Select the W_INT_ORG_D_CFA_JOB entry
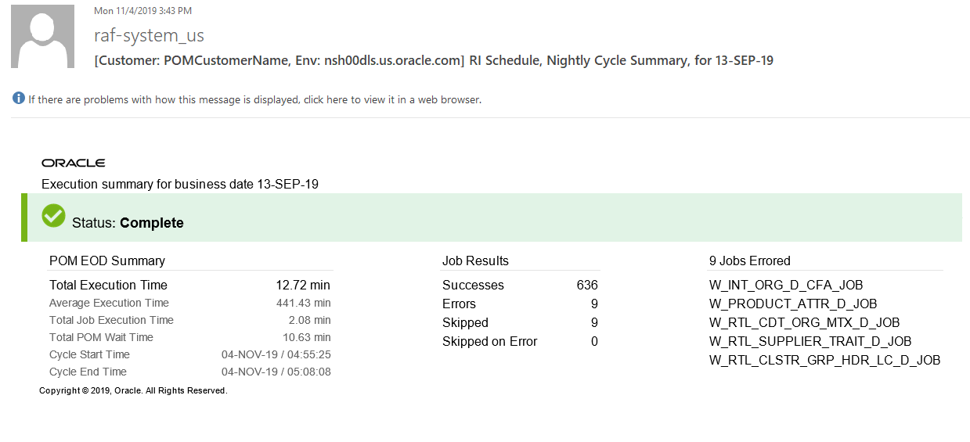The image size is (970, 442). tap(786, 286)
